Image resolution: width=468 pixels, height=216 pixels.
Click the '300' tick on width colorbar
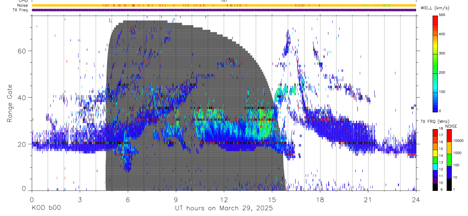(x=442, y=53)
